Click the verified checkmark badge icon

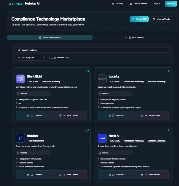pyautogui.click(x=55, y=58)
